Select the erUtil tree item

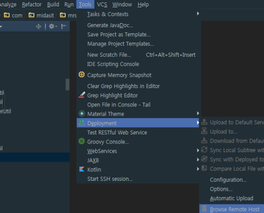pos(5,111)
